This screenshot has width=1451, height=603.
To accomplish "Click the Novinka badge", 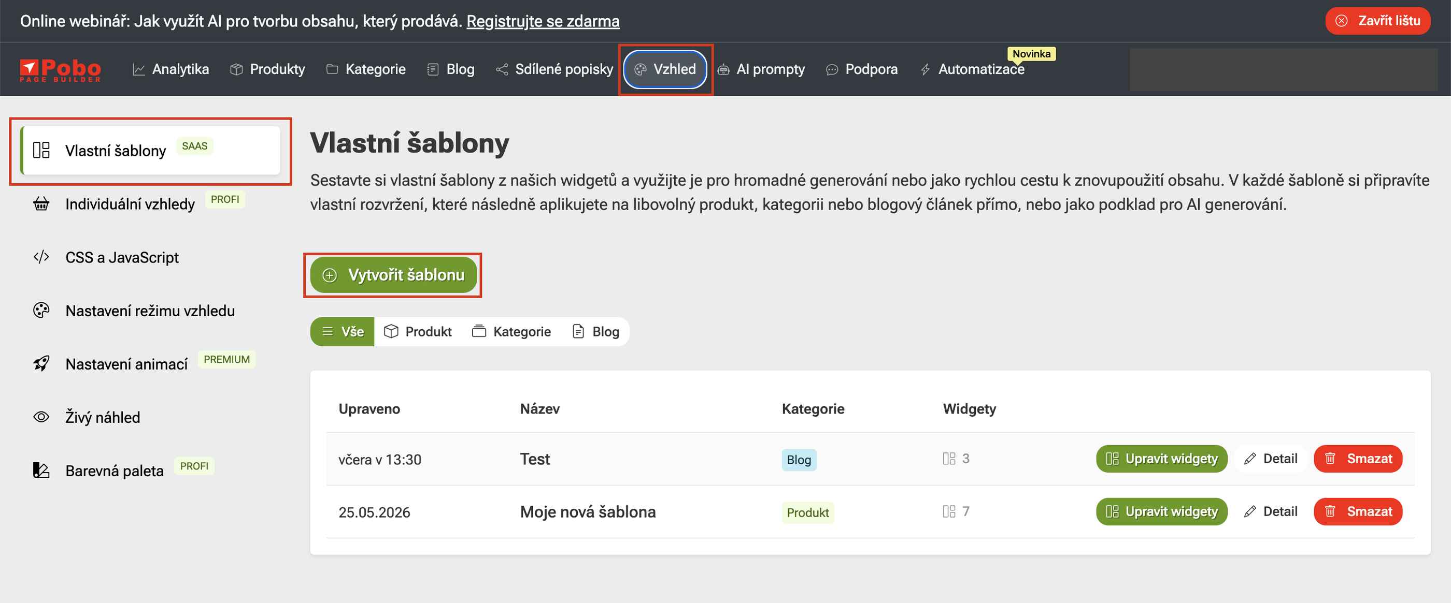I will [x=1031, y=53].
